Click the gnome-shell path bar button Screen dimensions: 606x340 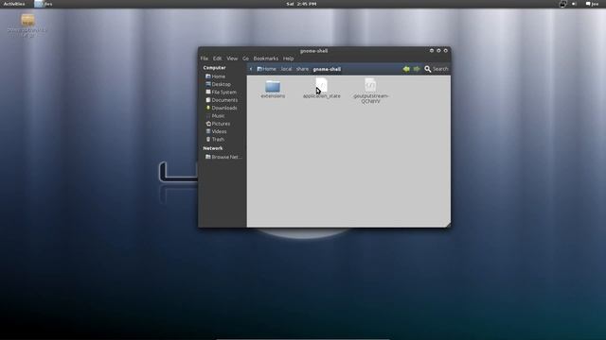[x=327, y=69]
